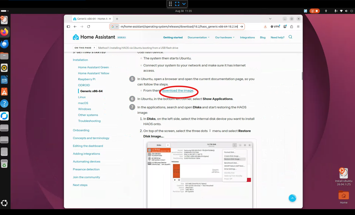Open the Install Ubuntu 26.04.1 LTS desktop icon
Screen dimensions: 355x215
coord(344,177)
